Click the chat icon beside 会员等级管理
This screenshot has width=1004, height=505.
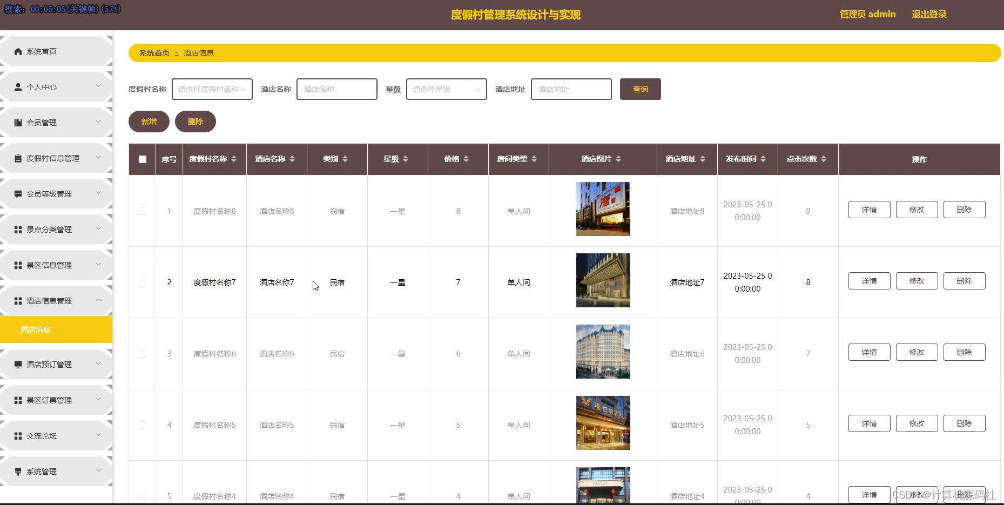coord(18,194)
